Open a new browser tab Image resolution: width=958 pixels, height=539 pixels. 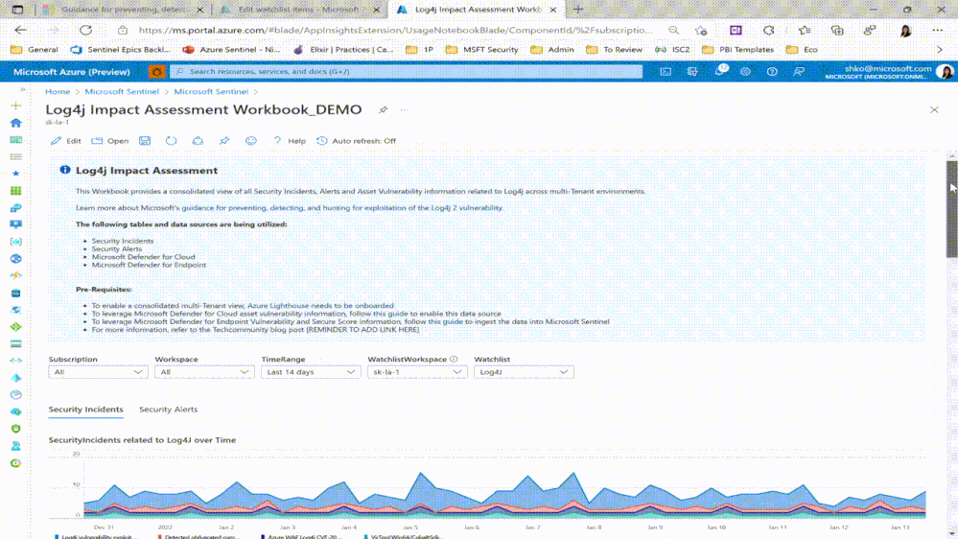point(578,10)
